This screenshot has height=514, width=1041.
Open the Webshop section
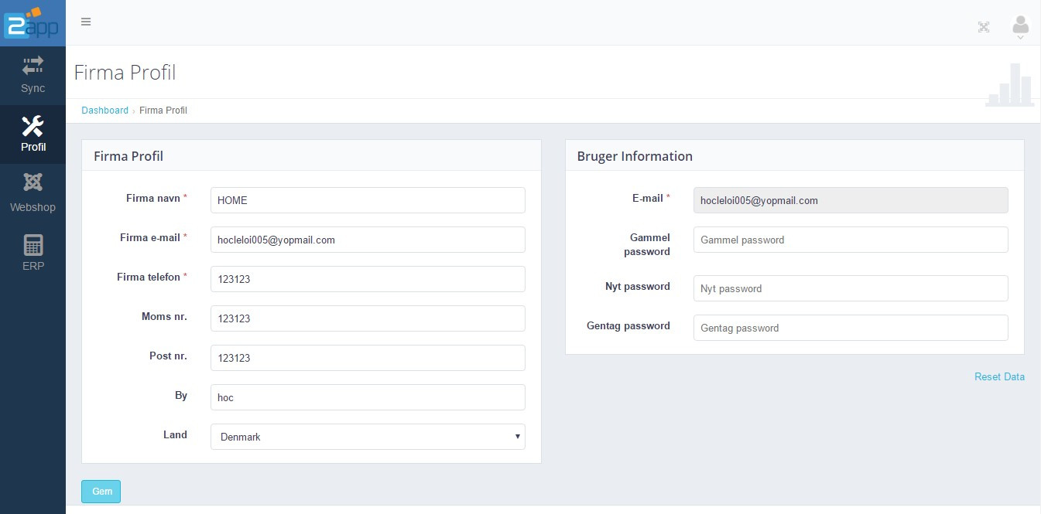33,192
